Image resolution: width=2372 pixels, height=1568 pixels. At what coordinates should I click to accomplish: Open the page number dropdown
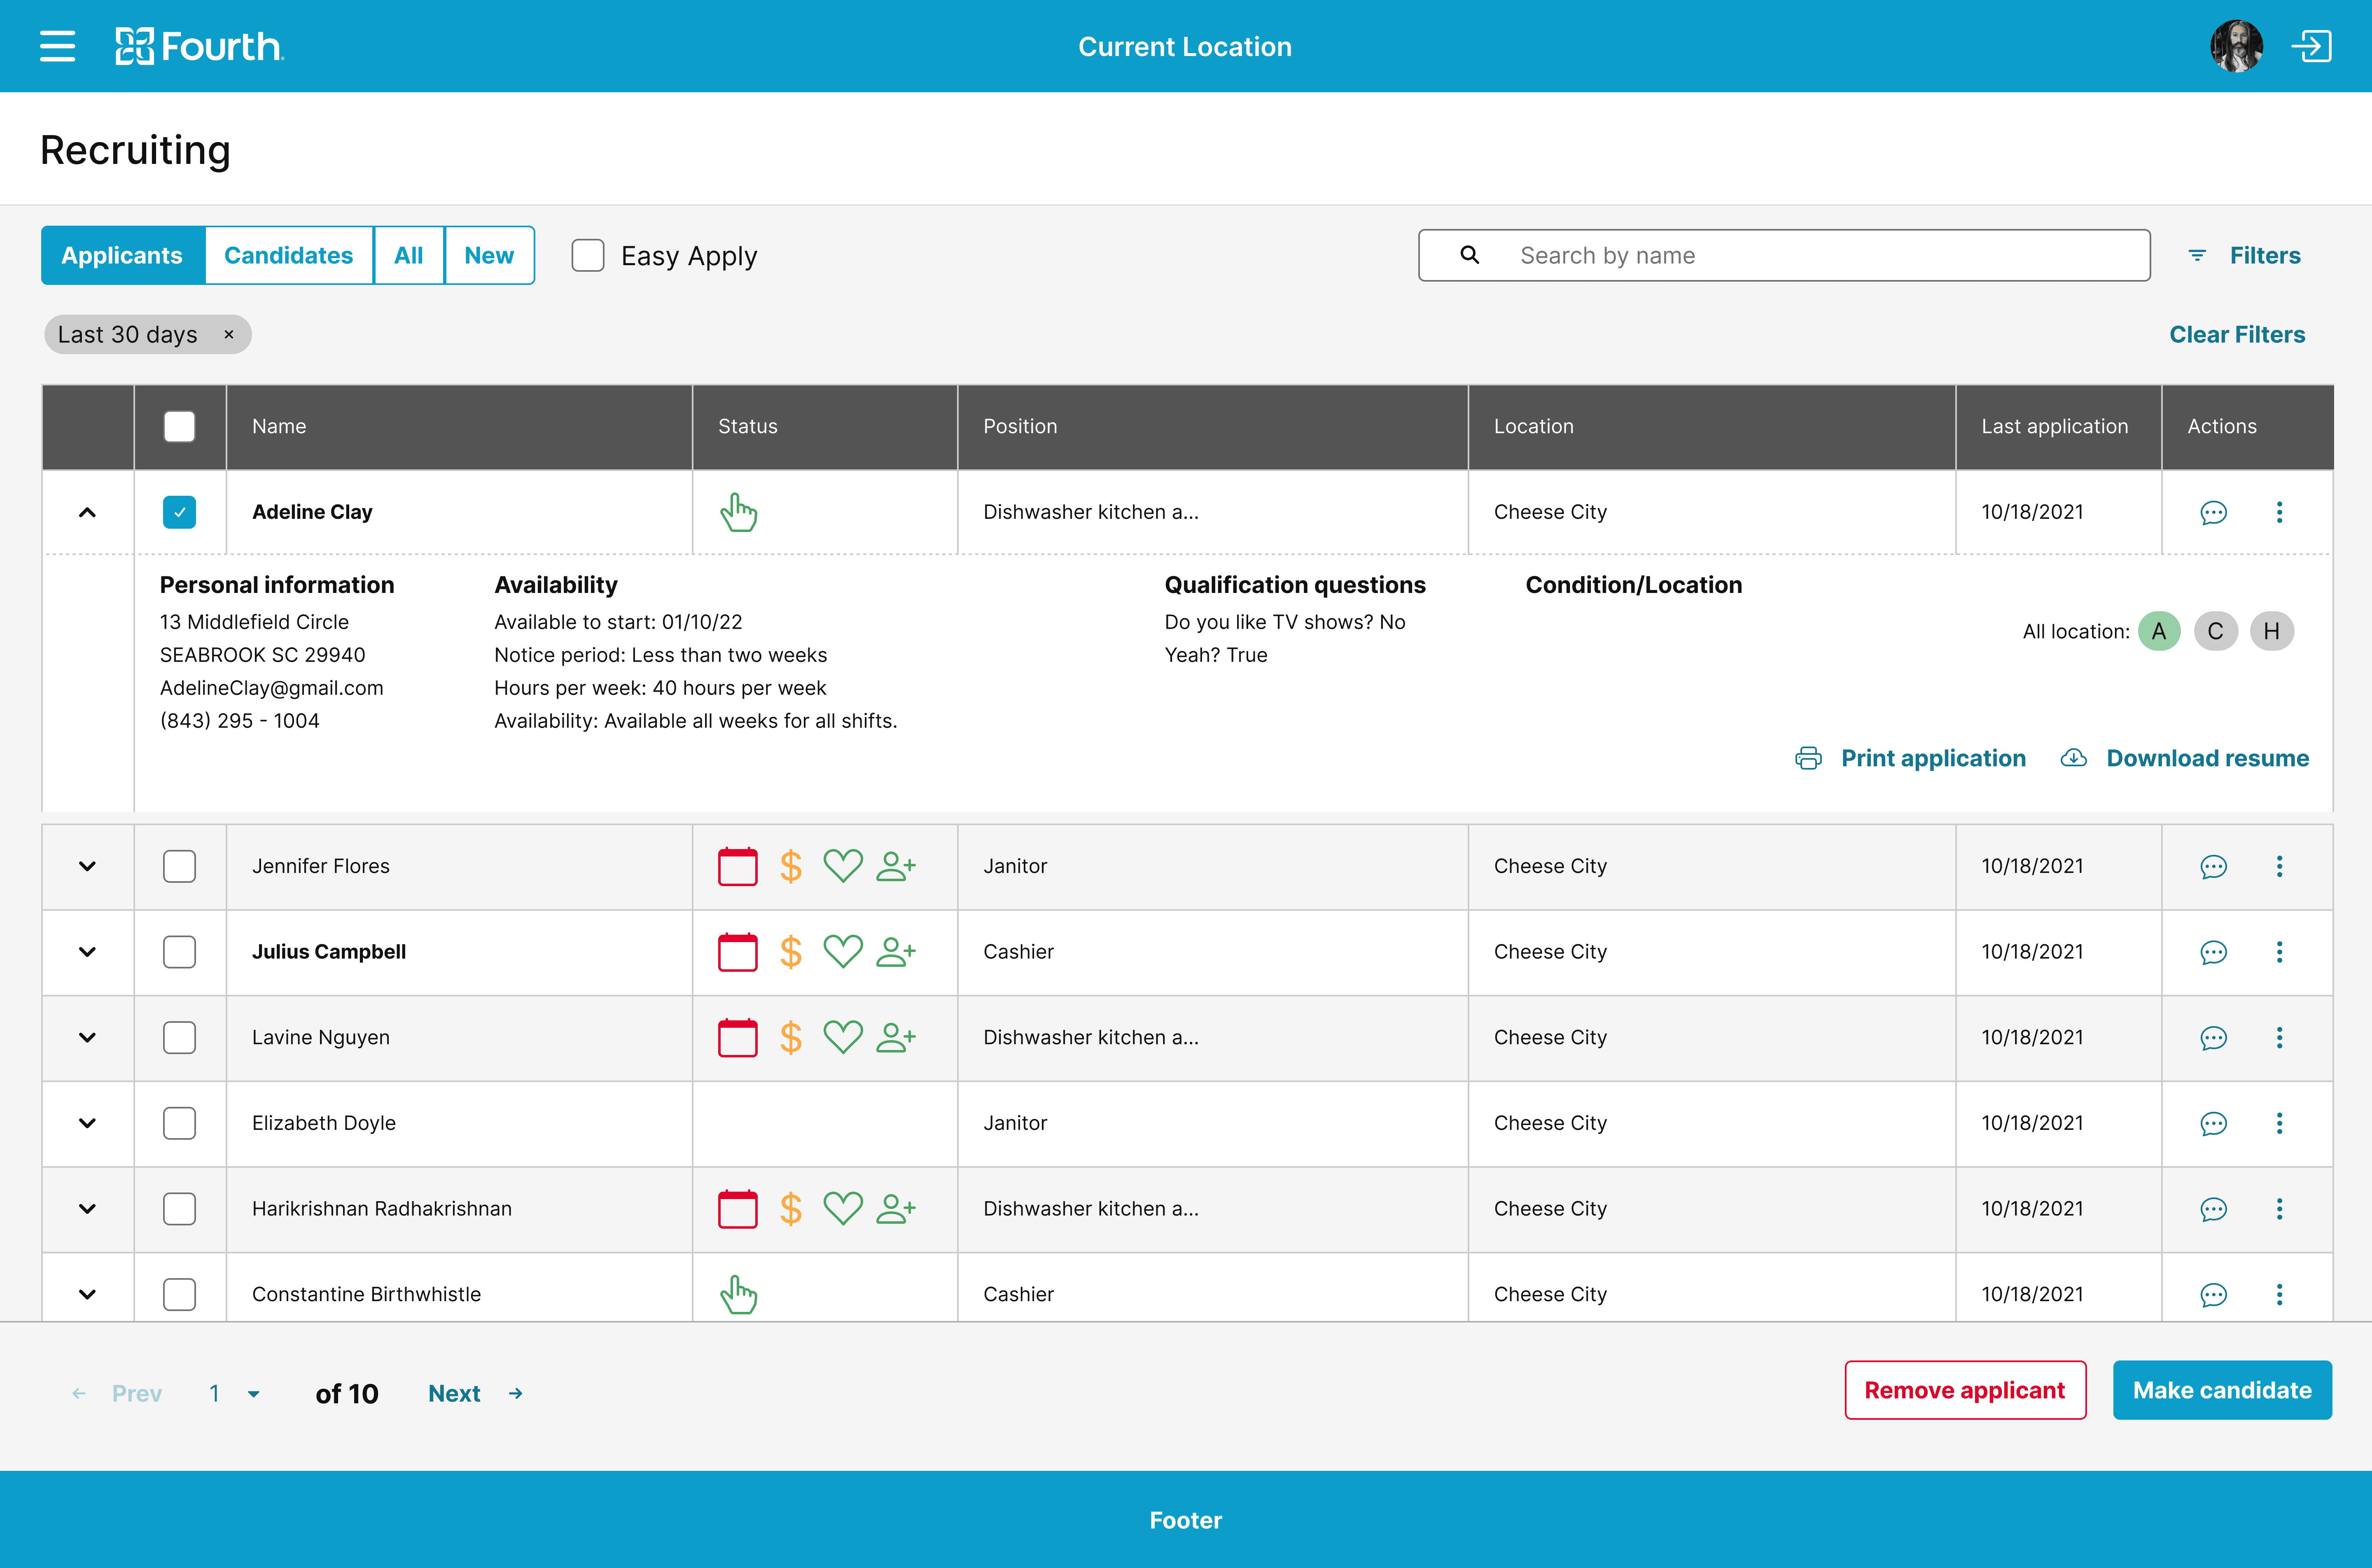[253, 1394]
